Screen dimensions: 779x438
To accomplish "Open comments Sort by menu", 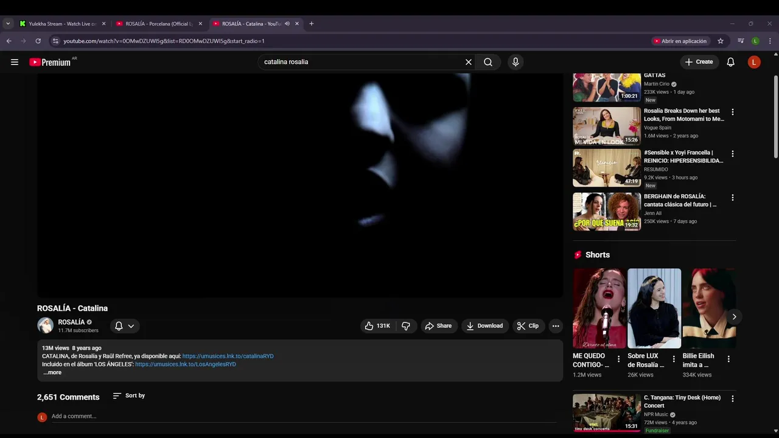I will [129, 395].
